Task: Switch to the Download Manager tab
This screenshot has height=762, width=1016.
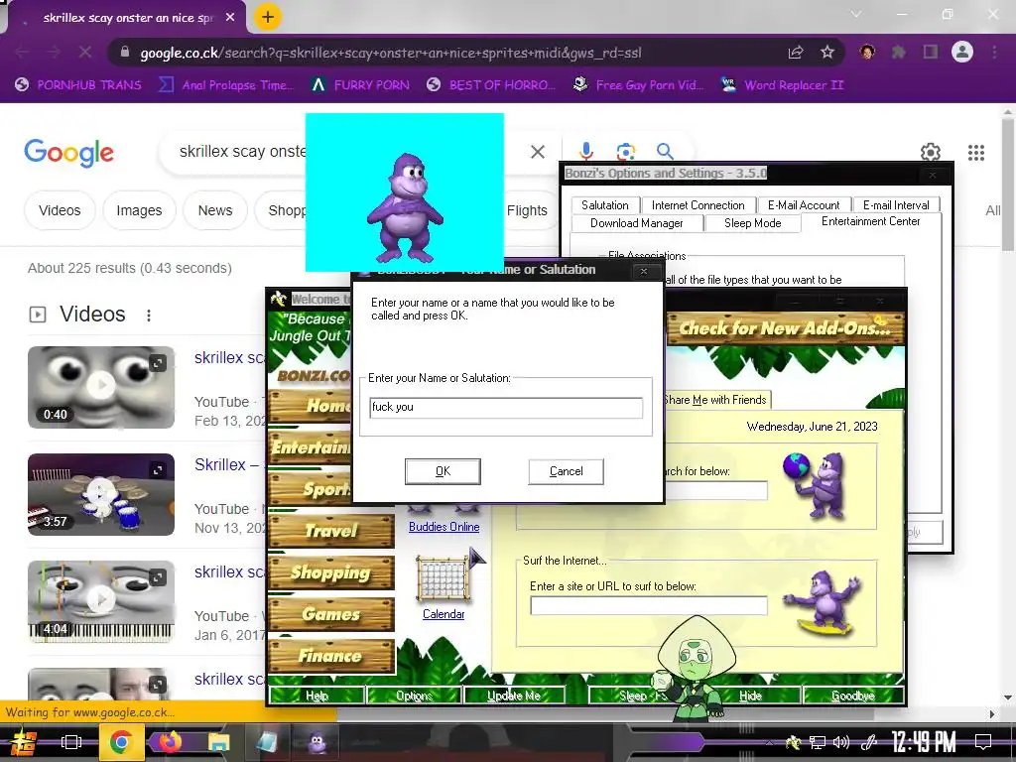Action: click(x=637, y=223)
